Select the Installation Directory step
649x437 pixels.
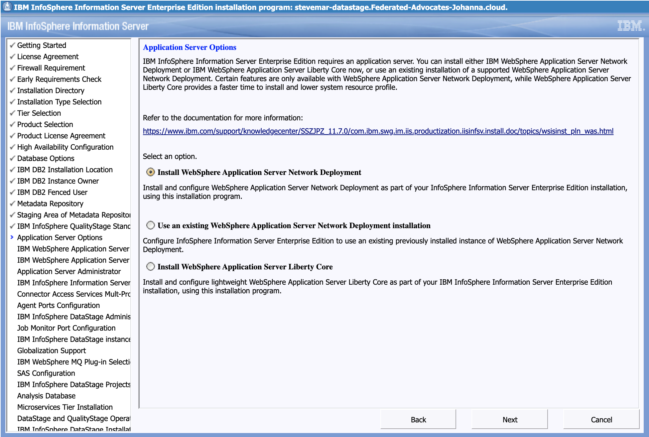tap(51, 90)
